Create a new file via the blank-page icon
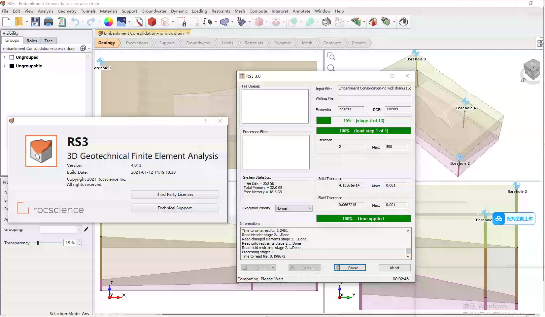Screen dimensions: 545x317 [6, 22]
